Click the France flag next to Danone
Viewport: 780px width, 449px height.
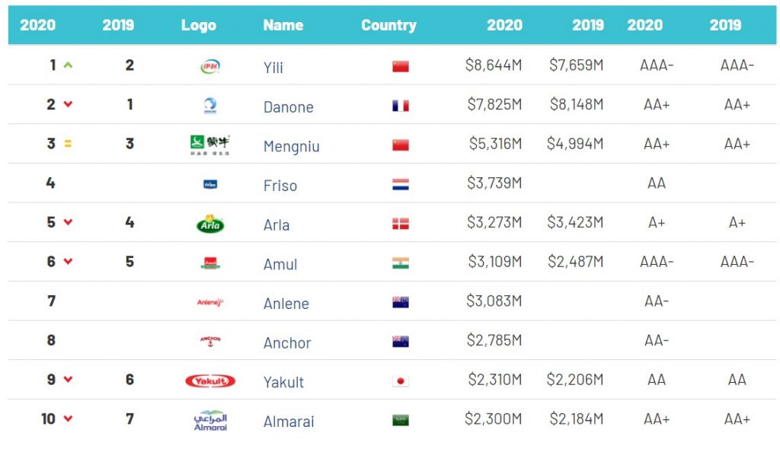(401, 106)
